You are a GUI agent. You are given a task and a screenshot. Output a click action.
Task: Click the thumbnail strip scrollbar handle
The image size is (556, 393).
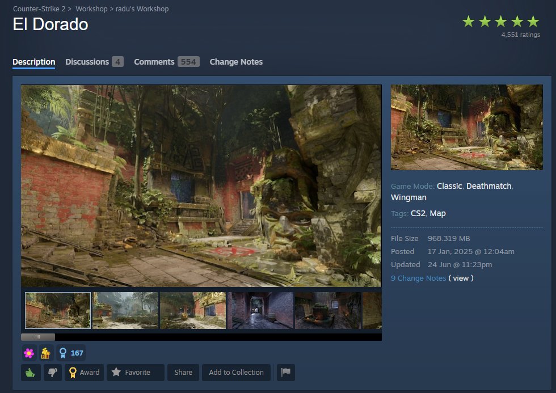[x=38, y=337]
